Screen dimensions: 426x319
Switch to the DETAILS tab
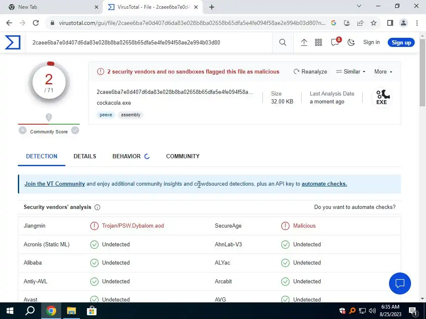pyautogui.click(x=85, y=156)
